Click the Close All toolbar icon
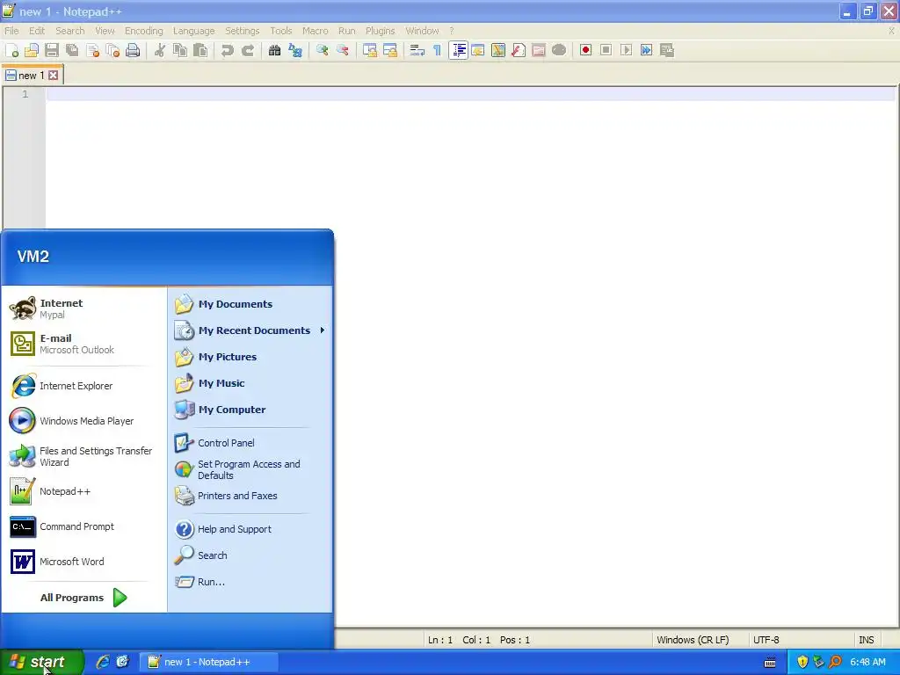This screenshot has width=900, height=675. click(113, 50)
